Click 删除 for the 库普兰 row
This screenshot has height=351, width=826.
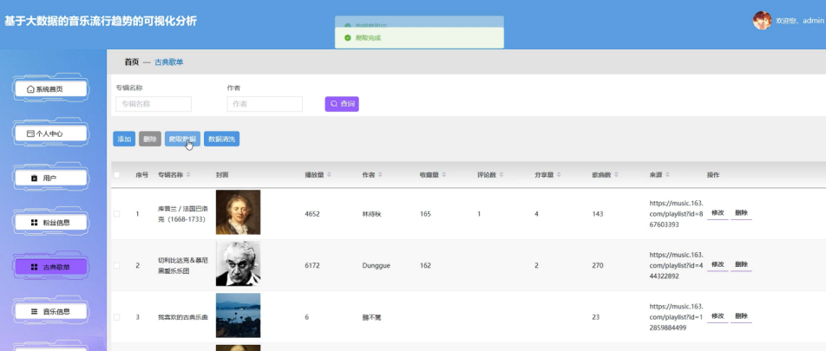pos(741,212)
